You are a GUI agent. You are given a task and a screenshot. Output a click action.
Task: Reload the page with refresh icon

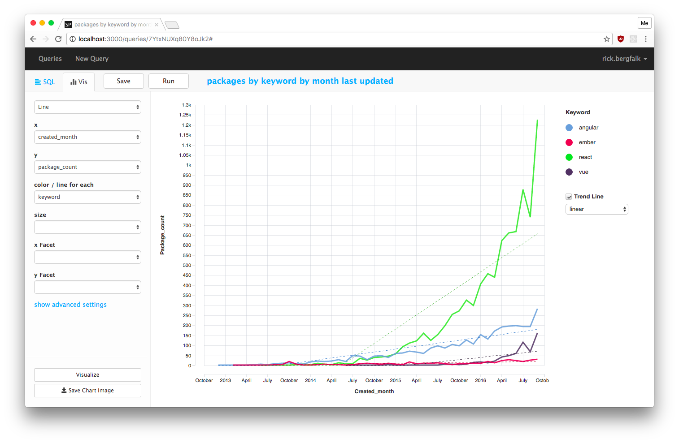click(58, 39)
